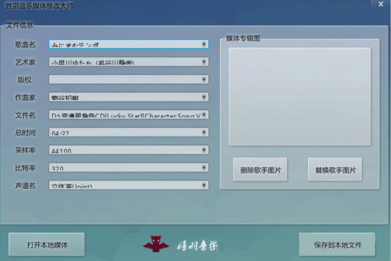Screen dimensions: 391x261
Task: Click the 总时间 total time field
Action: click(128, 132)
